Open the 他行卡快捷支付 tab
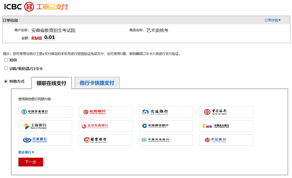Viewport: 292px width, 178px height. pyautogui.click(x=97, y=83)
